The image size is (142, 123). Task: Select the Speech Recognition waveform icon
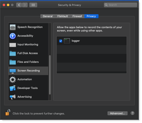13,27
